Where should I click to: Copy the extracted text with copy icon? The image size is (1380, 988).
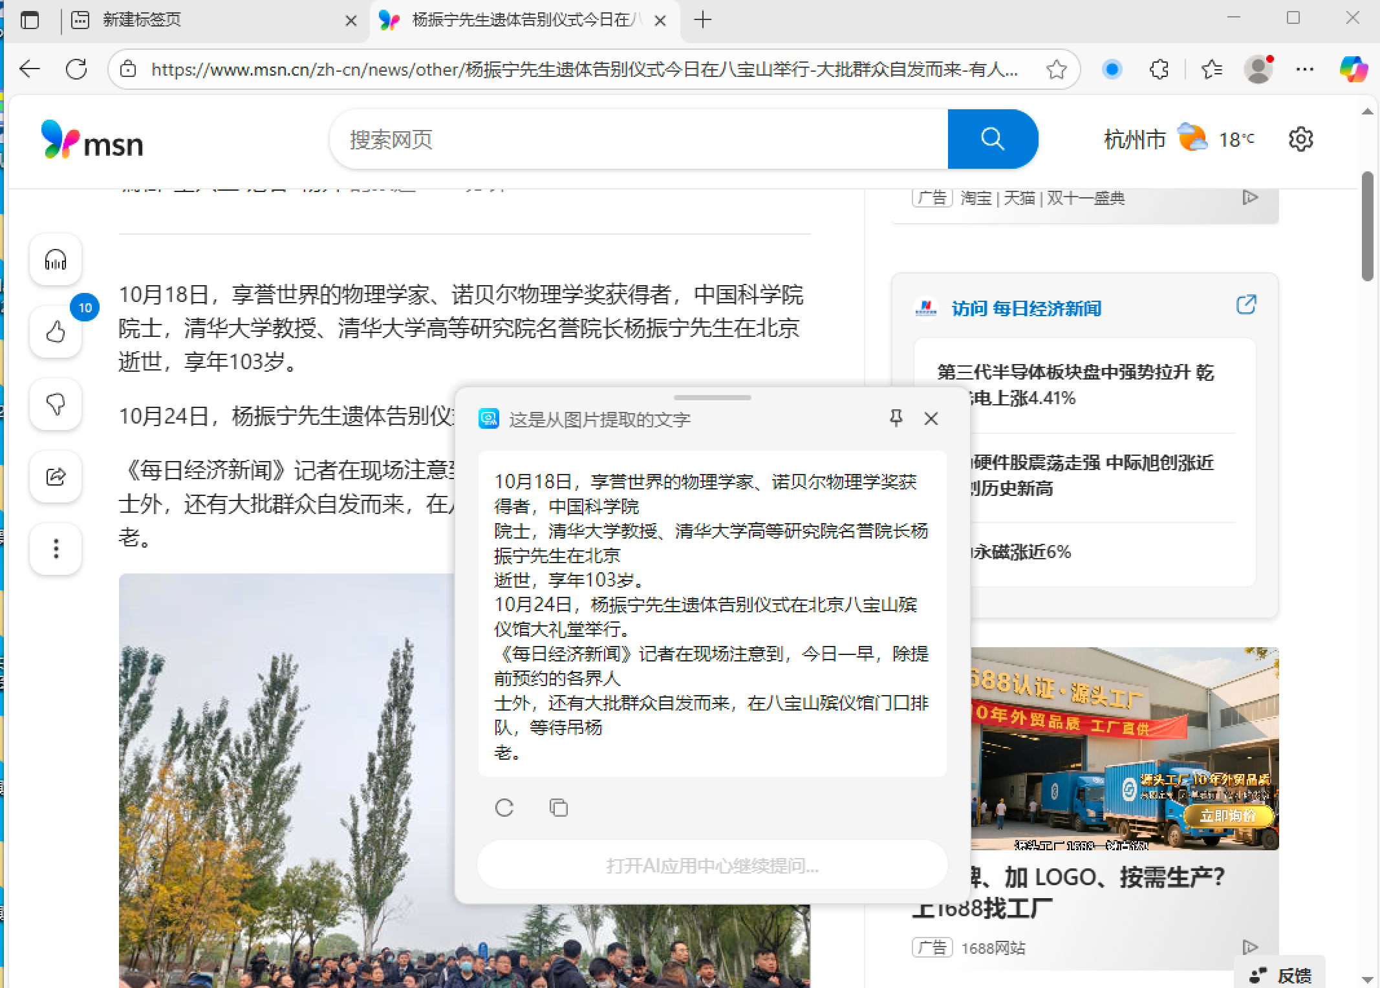559,808
